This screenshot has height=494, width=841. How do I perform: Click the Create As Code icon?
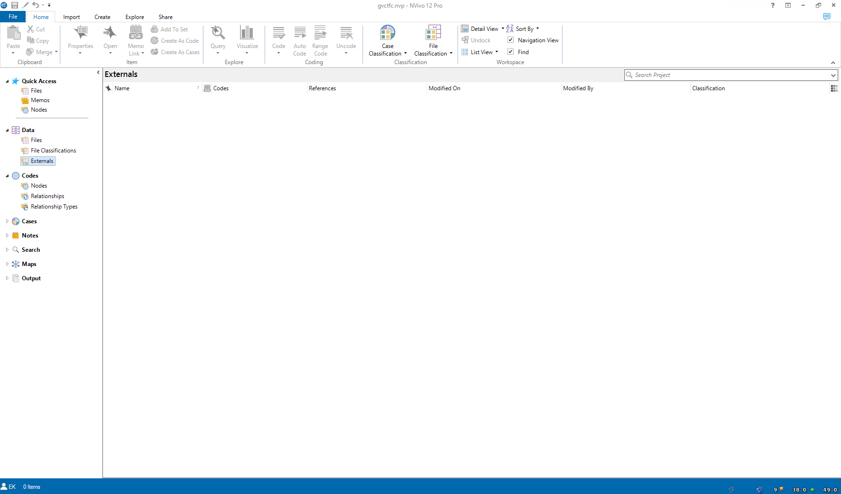pyautogui.click(x=154, y=40)
